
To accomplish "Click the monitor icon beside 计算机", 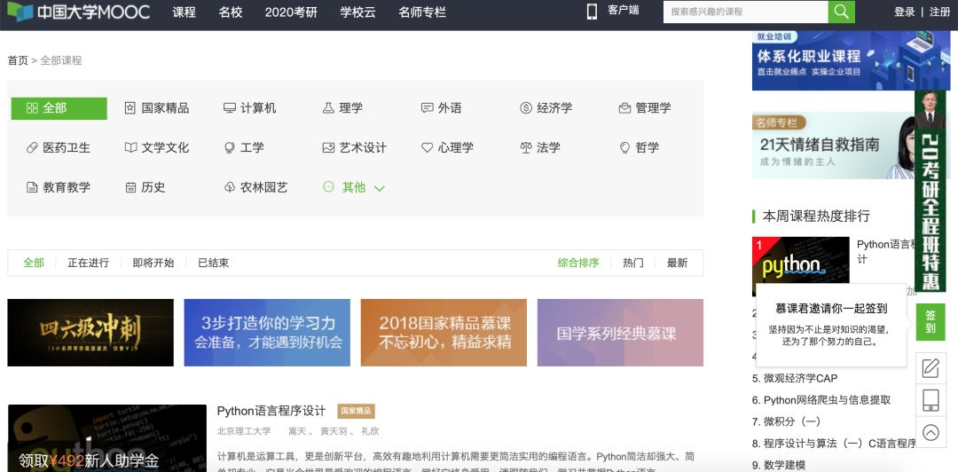I will [229, 108].
